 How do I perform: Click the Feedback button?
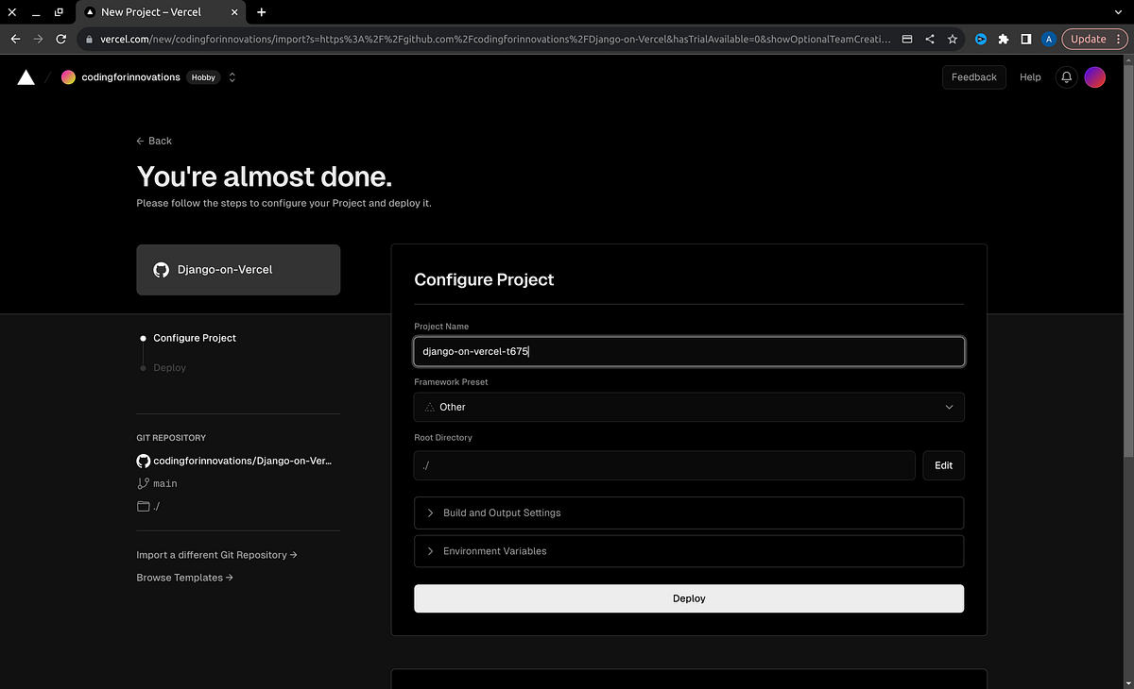pos(973,76)
